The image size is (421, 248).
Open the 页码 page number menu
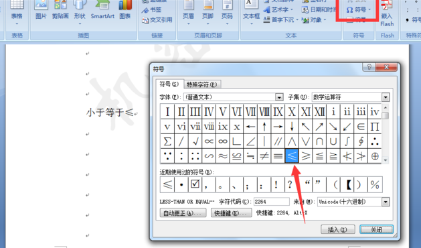pos(227,13)
